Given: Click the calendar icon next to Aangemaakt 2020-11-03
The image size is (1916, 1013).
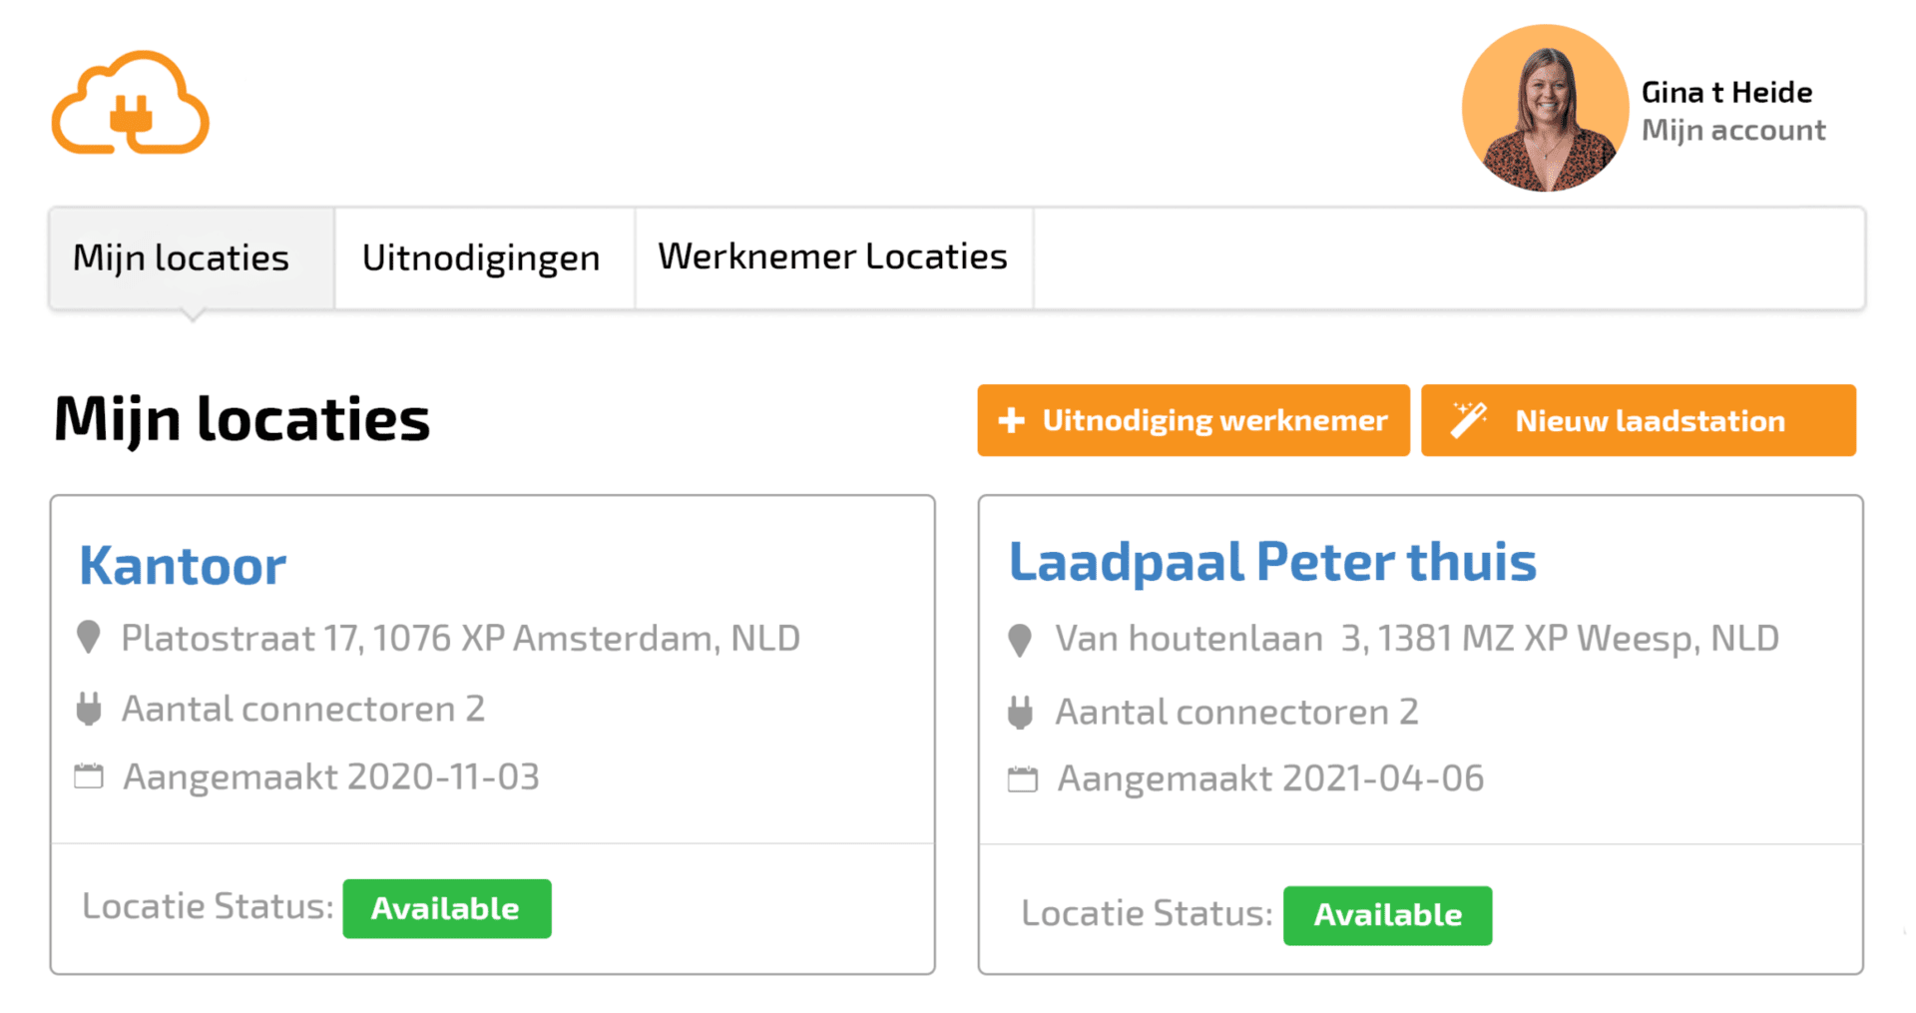Looking at the screenshot, I should pyautogui.click(x=89, y=776).
